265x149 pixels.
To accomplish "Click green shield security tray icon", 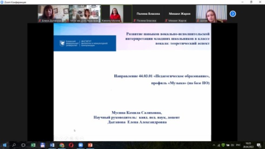I will (223, 145).
